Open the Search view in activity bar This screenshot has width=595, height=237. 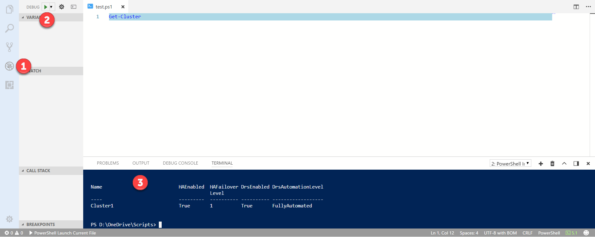(9, 28)
